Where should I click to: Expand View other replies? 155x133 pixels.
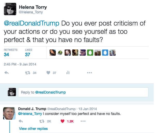click(33, 129)
